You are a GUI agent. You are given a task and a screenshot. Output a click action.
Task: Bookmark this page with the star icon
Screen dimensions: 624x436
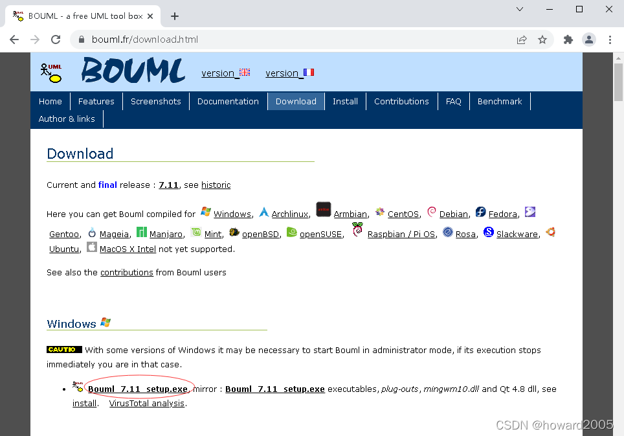pyautogui.click(x=542, y=40)
